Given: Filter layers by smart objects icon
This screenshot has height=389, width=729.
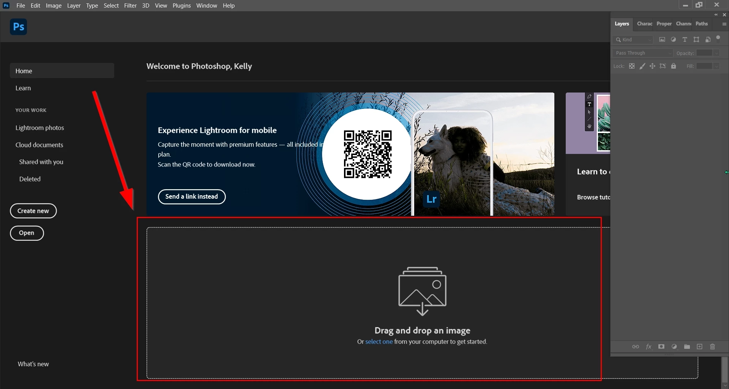Looking at the screenshot, I should [708, 39].
